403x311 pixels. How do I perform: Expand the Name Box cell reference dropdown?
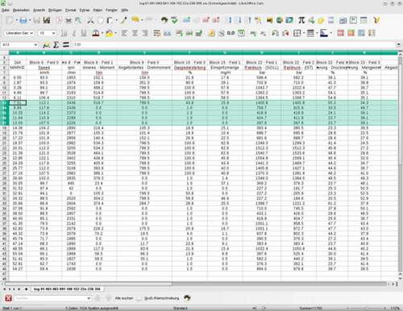click(35, 45)
